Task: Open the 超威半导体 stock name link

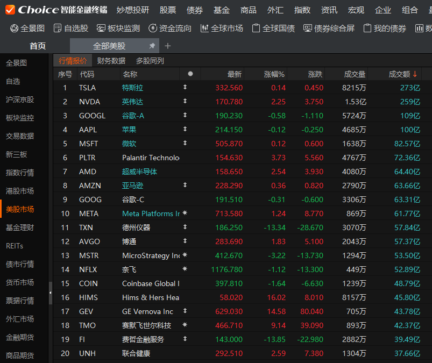Action: (x=140, y=172)
